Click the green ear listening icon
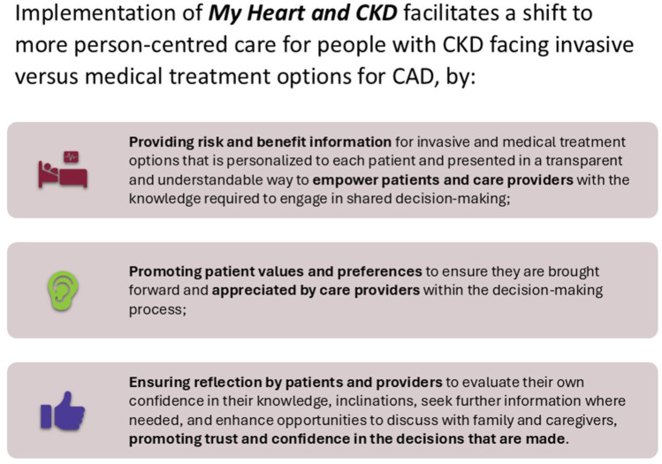The width and height of the screenshot is (662, 464). [x=63, y=291]
